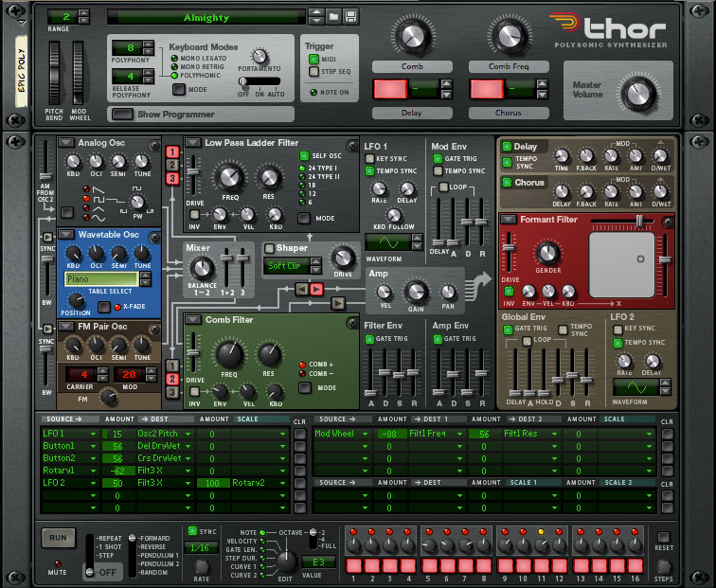Save patch using floppy disk icon
The image size is (716, 588).
[x=350, y=17]
